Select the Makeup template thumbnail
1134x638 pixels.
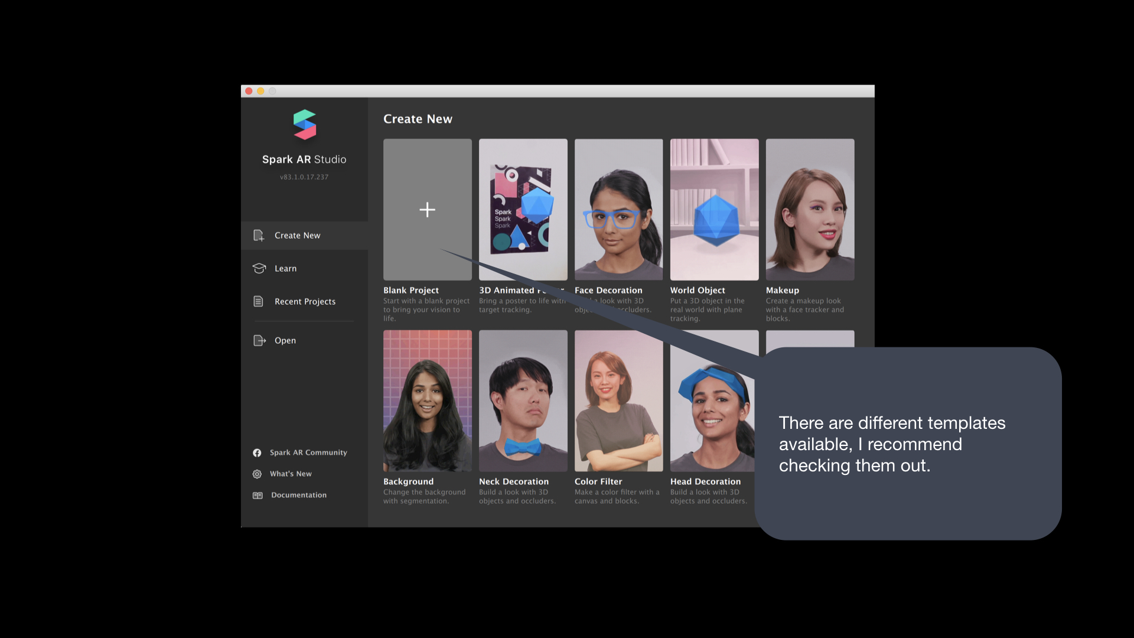click(810, 209)
